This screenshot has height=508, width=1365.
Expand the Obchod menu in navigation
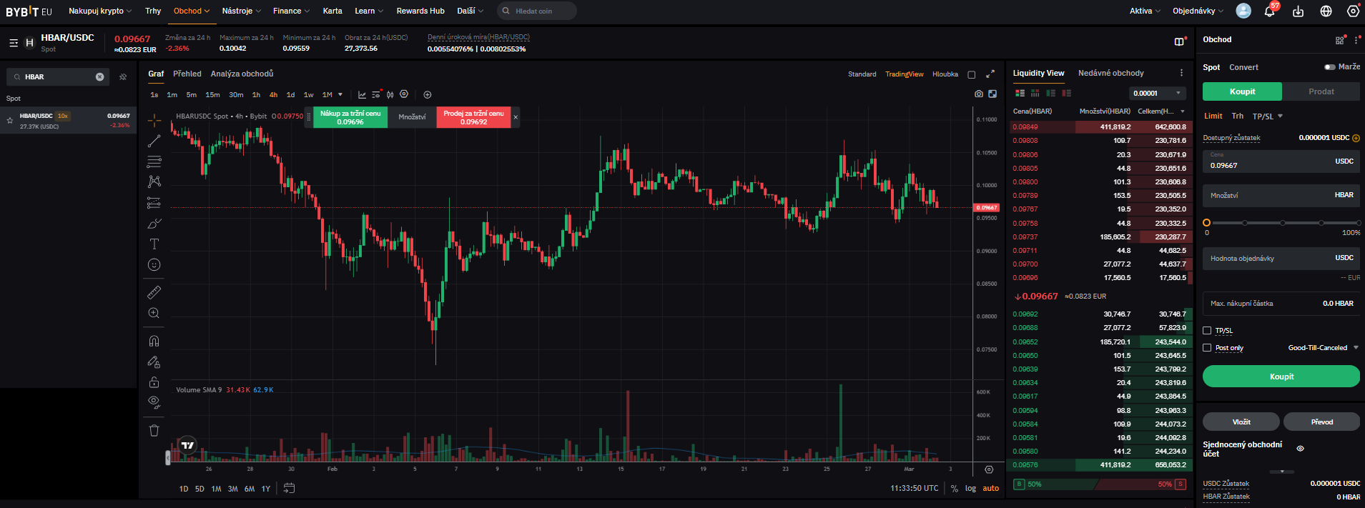(x=191, y=11)
